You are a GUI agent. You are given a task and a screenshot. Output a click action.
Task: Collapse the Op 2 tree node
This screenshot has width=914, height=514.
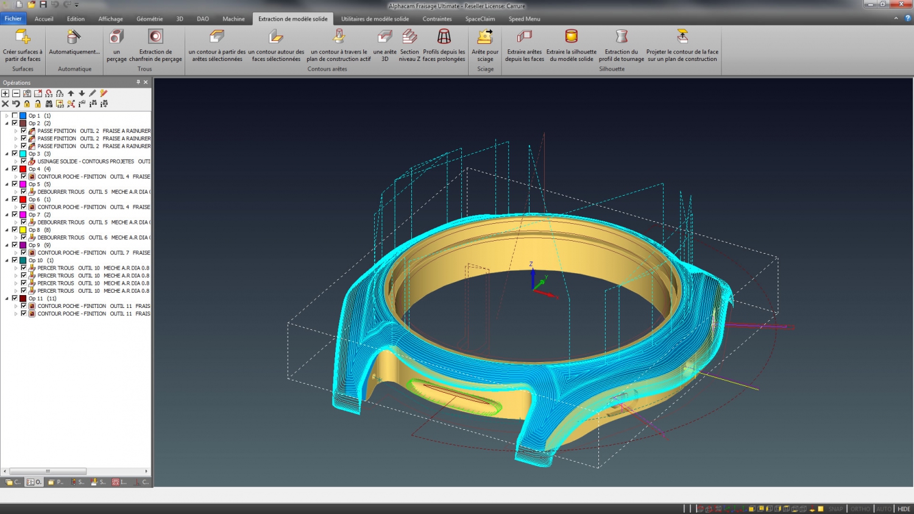(7, 123)
